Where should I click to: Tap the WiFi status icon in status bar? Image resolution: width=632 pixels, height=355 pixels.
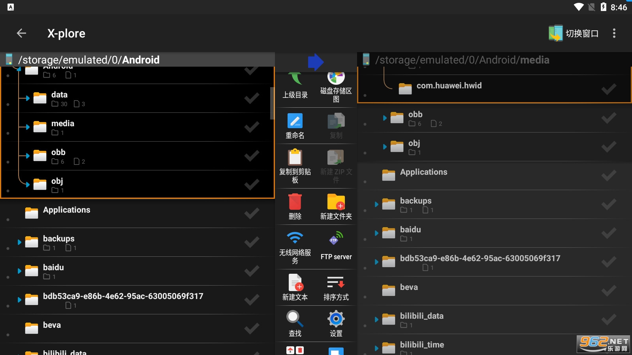tap(579, 7)
